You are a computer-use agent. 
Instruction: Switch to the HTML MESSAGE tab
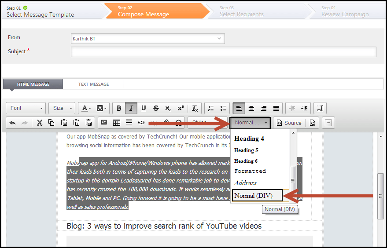tap(33, 84)
